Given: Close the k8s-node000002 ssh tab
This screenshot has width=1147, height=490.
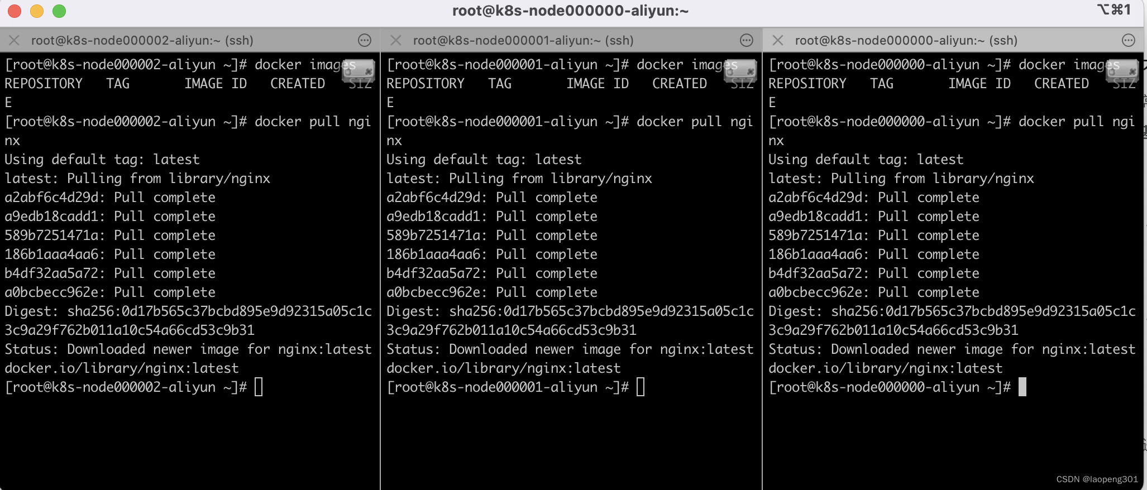Looking at the screenshot, I should [15, 40].
